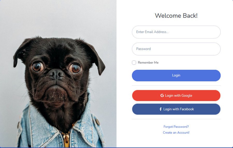Viewport: 233px width, 148px height.
Task: Click the dark blue bar at page bottom
Action: point(116,148)
